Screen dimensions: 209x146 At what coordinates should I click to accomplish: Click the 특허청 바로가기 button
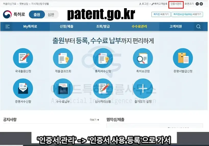161,14
